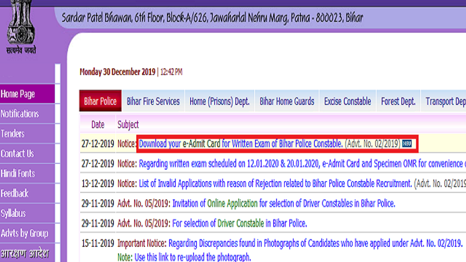Open the Hindi Fonts sidebar link
The width and height of the screenshot is (466, 262).
pos(18,174)
